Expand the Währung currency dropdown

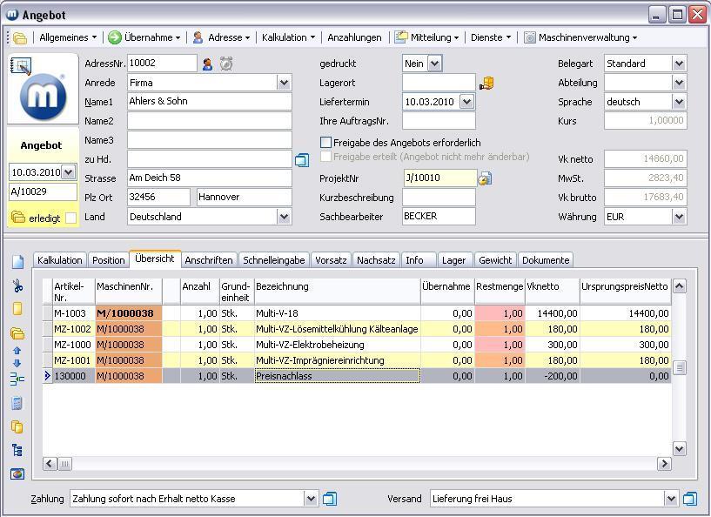point(679,217)
